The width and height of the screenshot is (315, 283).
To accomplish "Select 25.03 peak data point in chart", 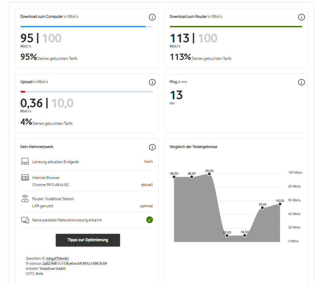I will (209, 174).
